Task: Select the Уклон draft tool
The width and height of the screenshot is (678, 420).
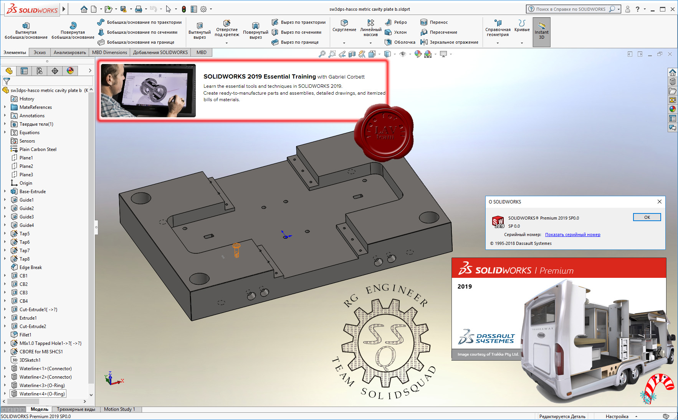Action: click(395, 32)
